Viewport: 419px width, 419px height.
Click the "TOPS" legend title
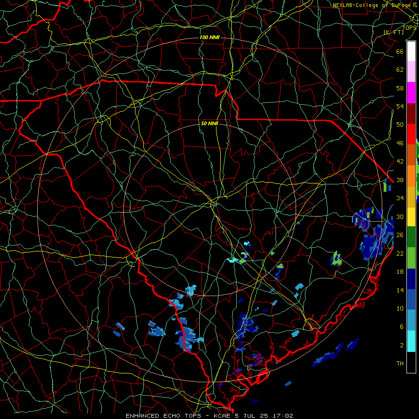409,27
